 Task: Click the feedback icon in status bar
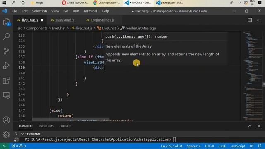tap(251, 146)
